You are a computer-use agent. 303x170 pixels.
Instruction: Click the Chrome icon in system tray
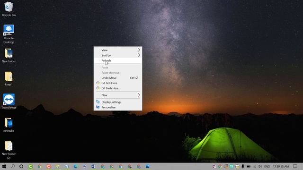click(220, 167)
